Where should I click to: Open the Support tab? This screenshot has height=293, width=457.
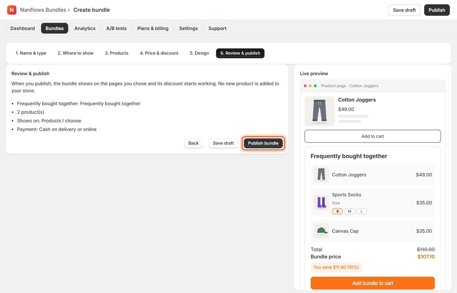tap(217, 28)
